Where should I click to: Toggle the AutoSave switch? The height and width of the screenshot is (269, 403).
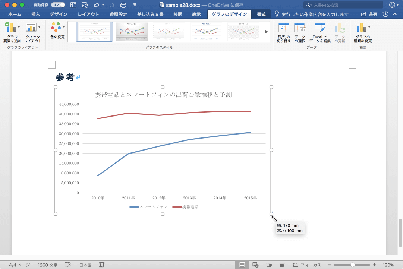[x=58, y=5]
